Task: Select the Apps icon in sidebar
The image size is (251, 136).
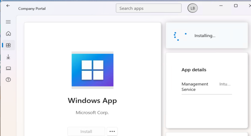Action: [x=8, y=45]
